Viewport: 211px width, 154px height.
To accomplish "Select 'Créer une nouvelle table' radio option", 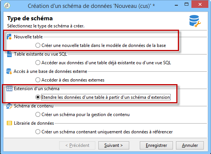I will [38, 45].
